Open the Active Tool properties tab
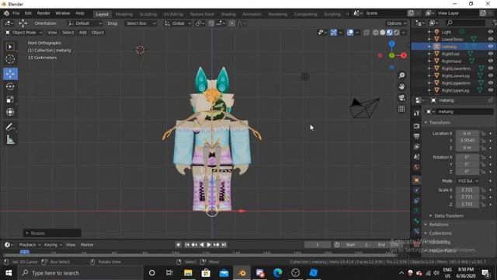The width and height of the screenshot is (497, 280). click(x=416, y=113)
